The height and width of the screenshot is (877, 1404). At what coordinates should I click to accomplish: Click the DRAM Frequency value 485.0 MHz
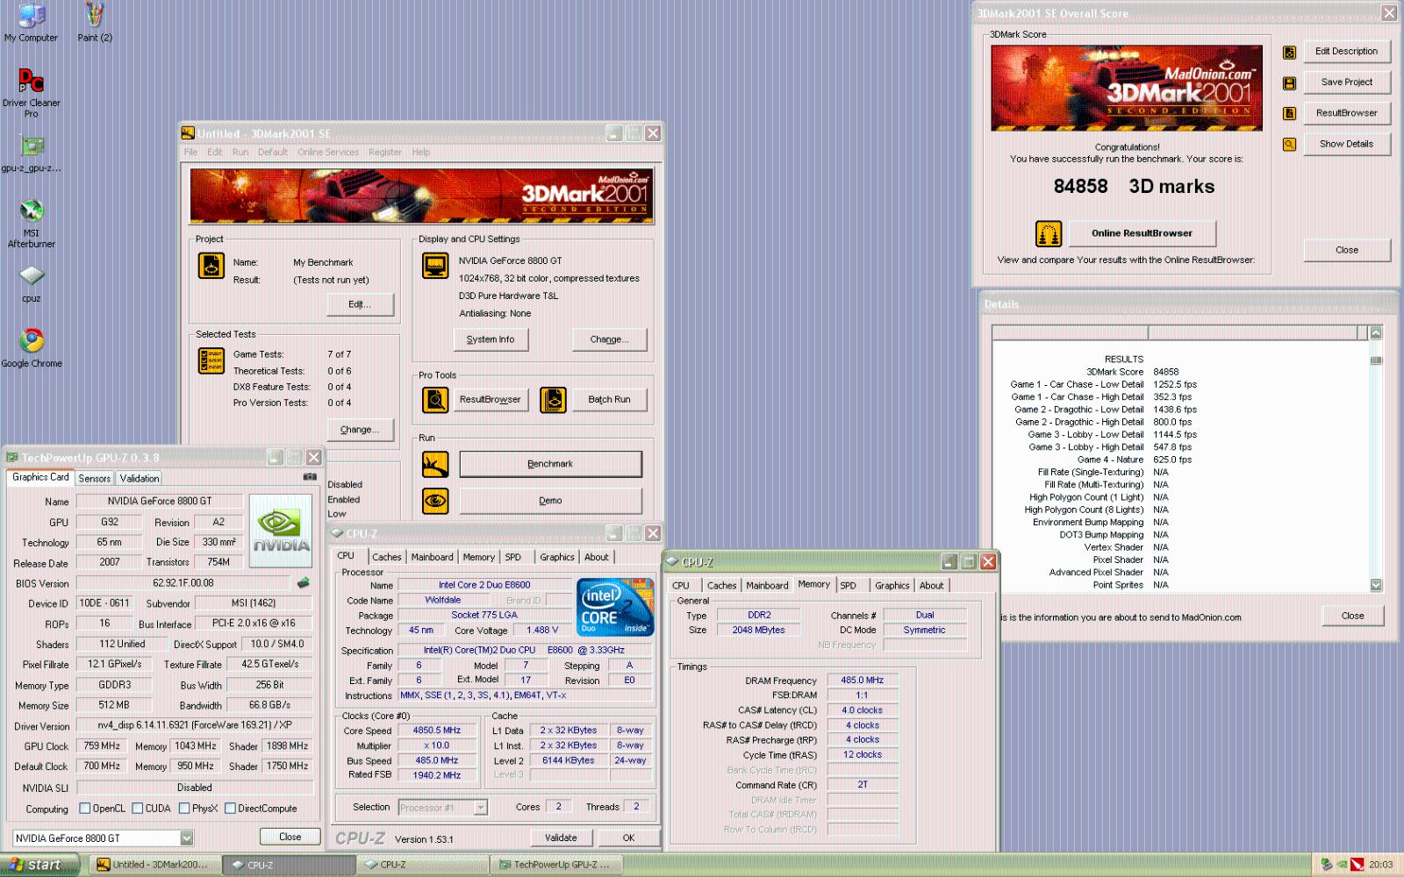863,681
